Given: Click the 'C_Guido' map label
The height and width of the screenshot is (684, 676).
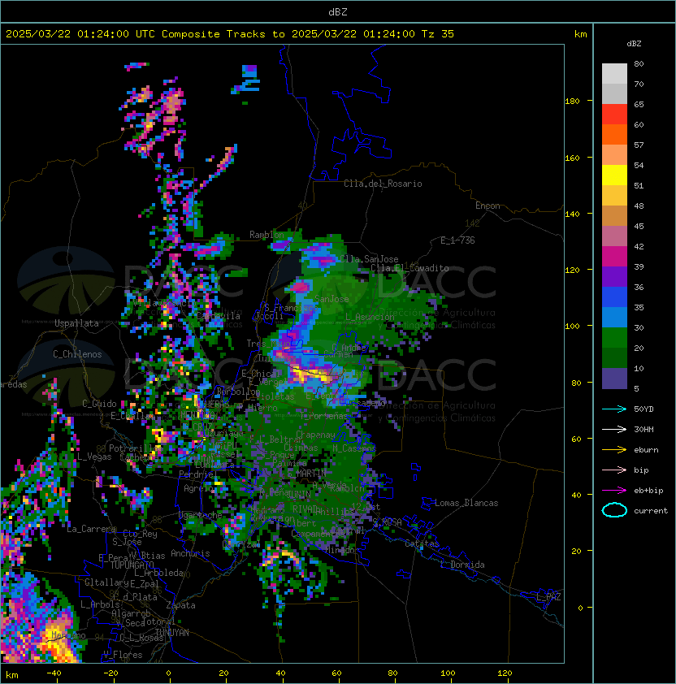Looking at the screenshot, I should 99,404.
